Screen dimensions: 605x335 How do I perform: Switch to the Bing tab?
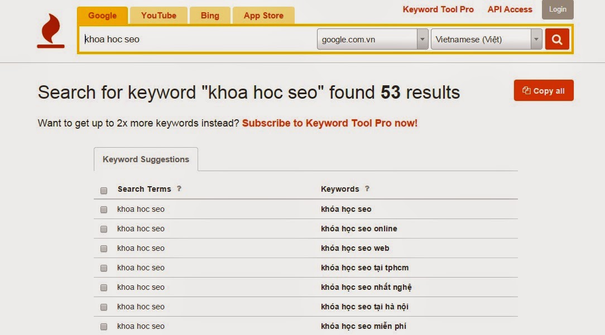tap(210, 16)
